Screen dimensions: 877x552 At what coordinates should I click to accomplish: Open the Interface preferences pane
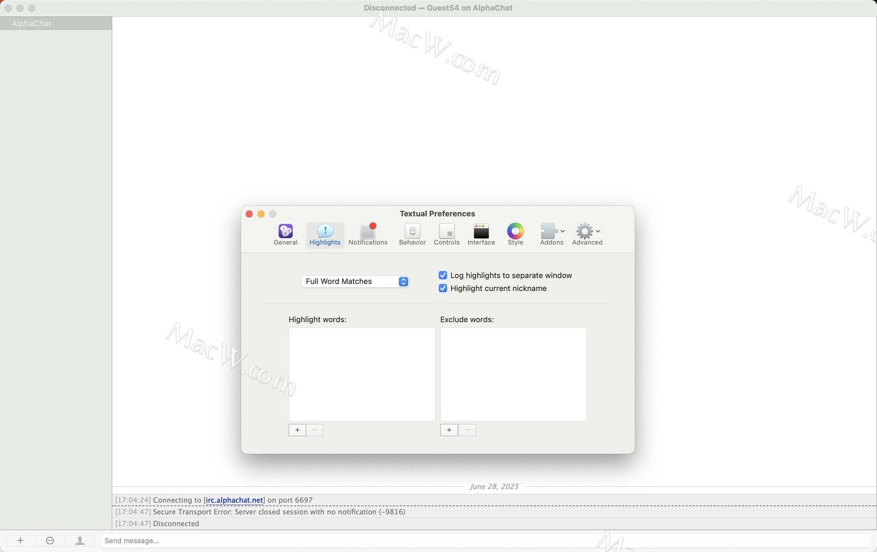(x=481, y=235)
